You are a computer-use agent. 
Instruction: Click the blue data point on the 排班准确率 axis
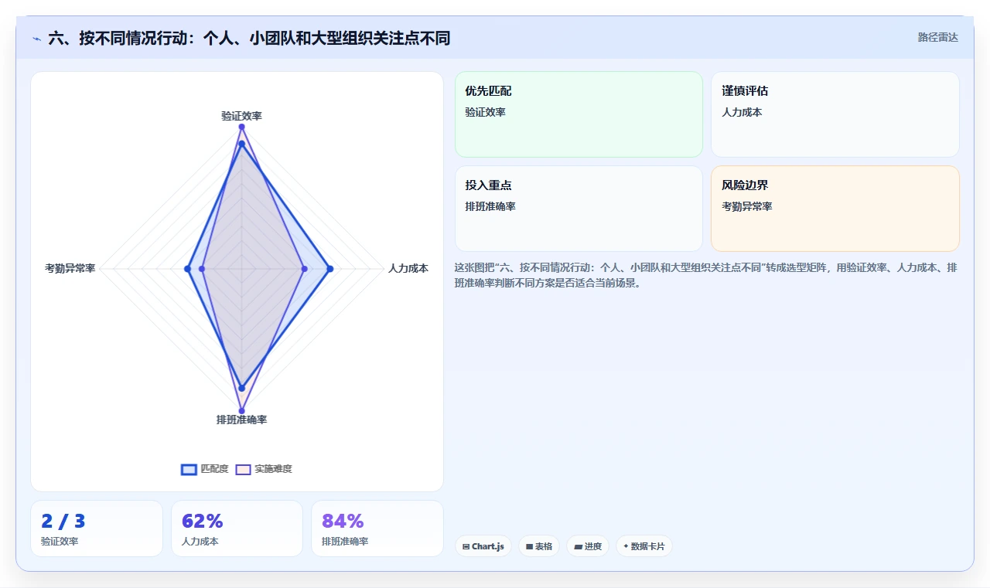click(x=241, y=388)
